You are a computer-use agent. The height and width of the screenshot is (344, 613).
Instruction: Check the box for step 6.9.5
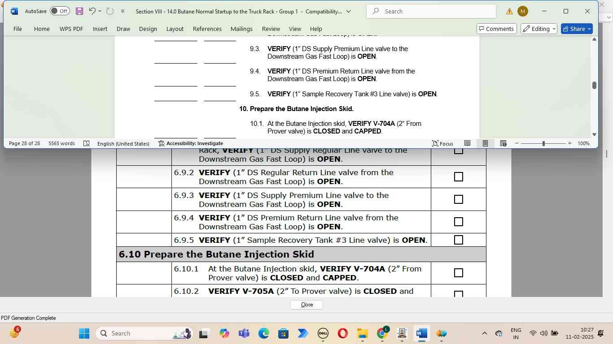coord(458,240)
